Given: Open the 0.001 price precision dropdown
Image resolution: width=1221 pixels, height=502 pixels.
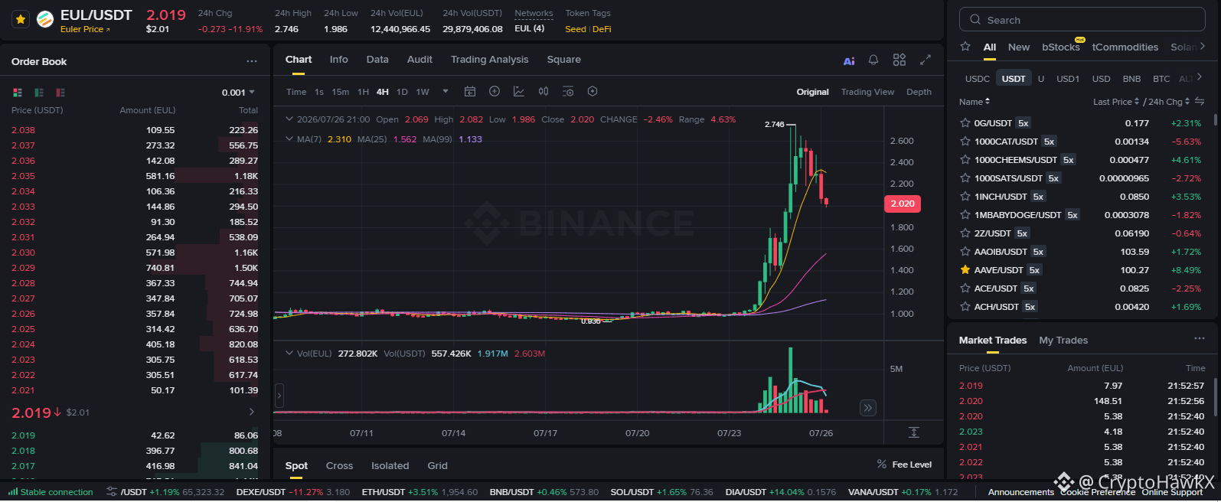Looking at the screenshot, I should tap(238, 93).
